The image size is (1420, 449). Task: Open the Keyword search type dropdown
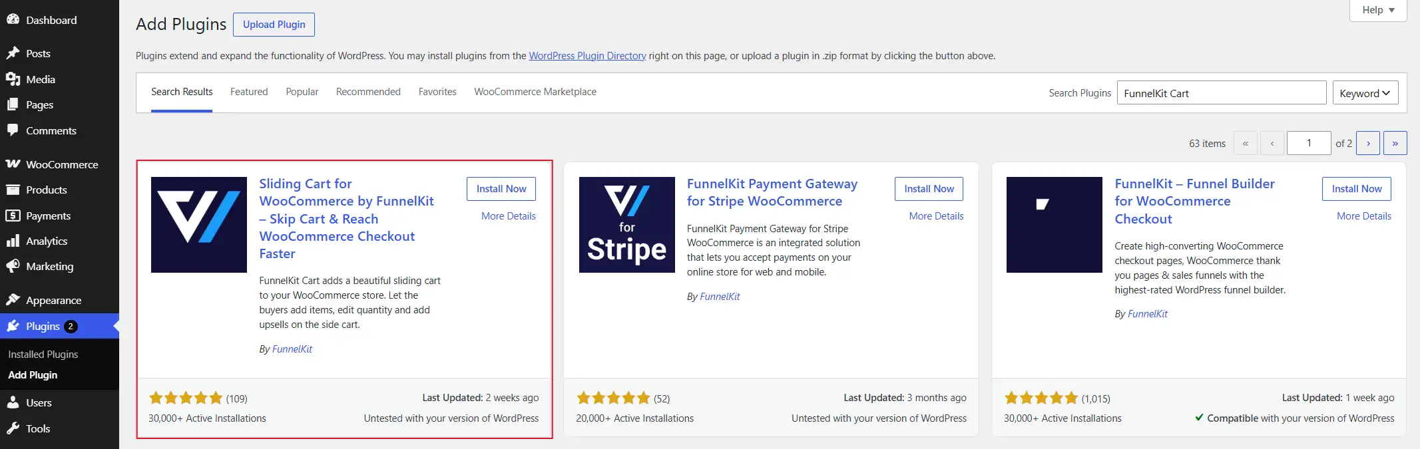pos(1365,93)
